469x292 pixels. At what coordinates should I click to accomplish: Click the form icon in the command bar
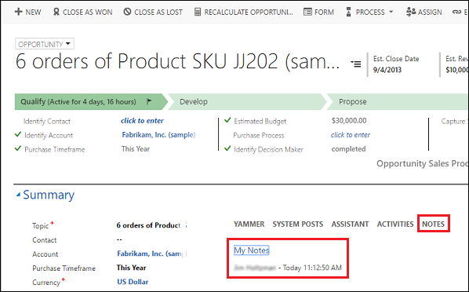click(x=307, y=12)
